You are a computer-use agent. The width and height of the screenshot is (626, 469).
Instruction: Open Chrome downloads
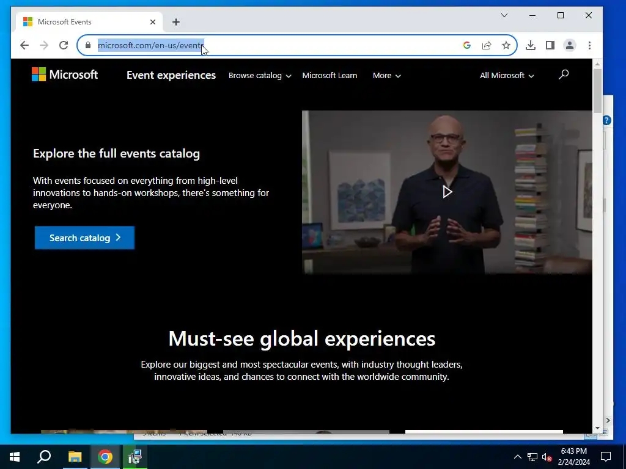click(x=530, y=45)
